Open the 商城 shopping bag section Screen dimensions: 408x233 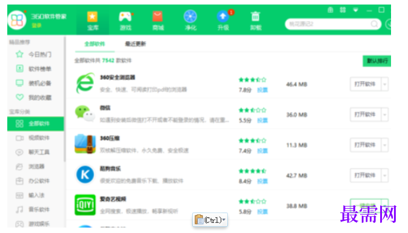point(158,21)
